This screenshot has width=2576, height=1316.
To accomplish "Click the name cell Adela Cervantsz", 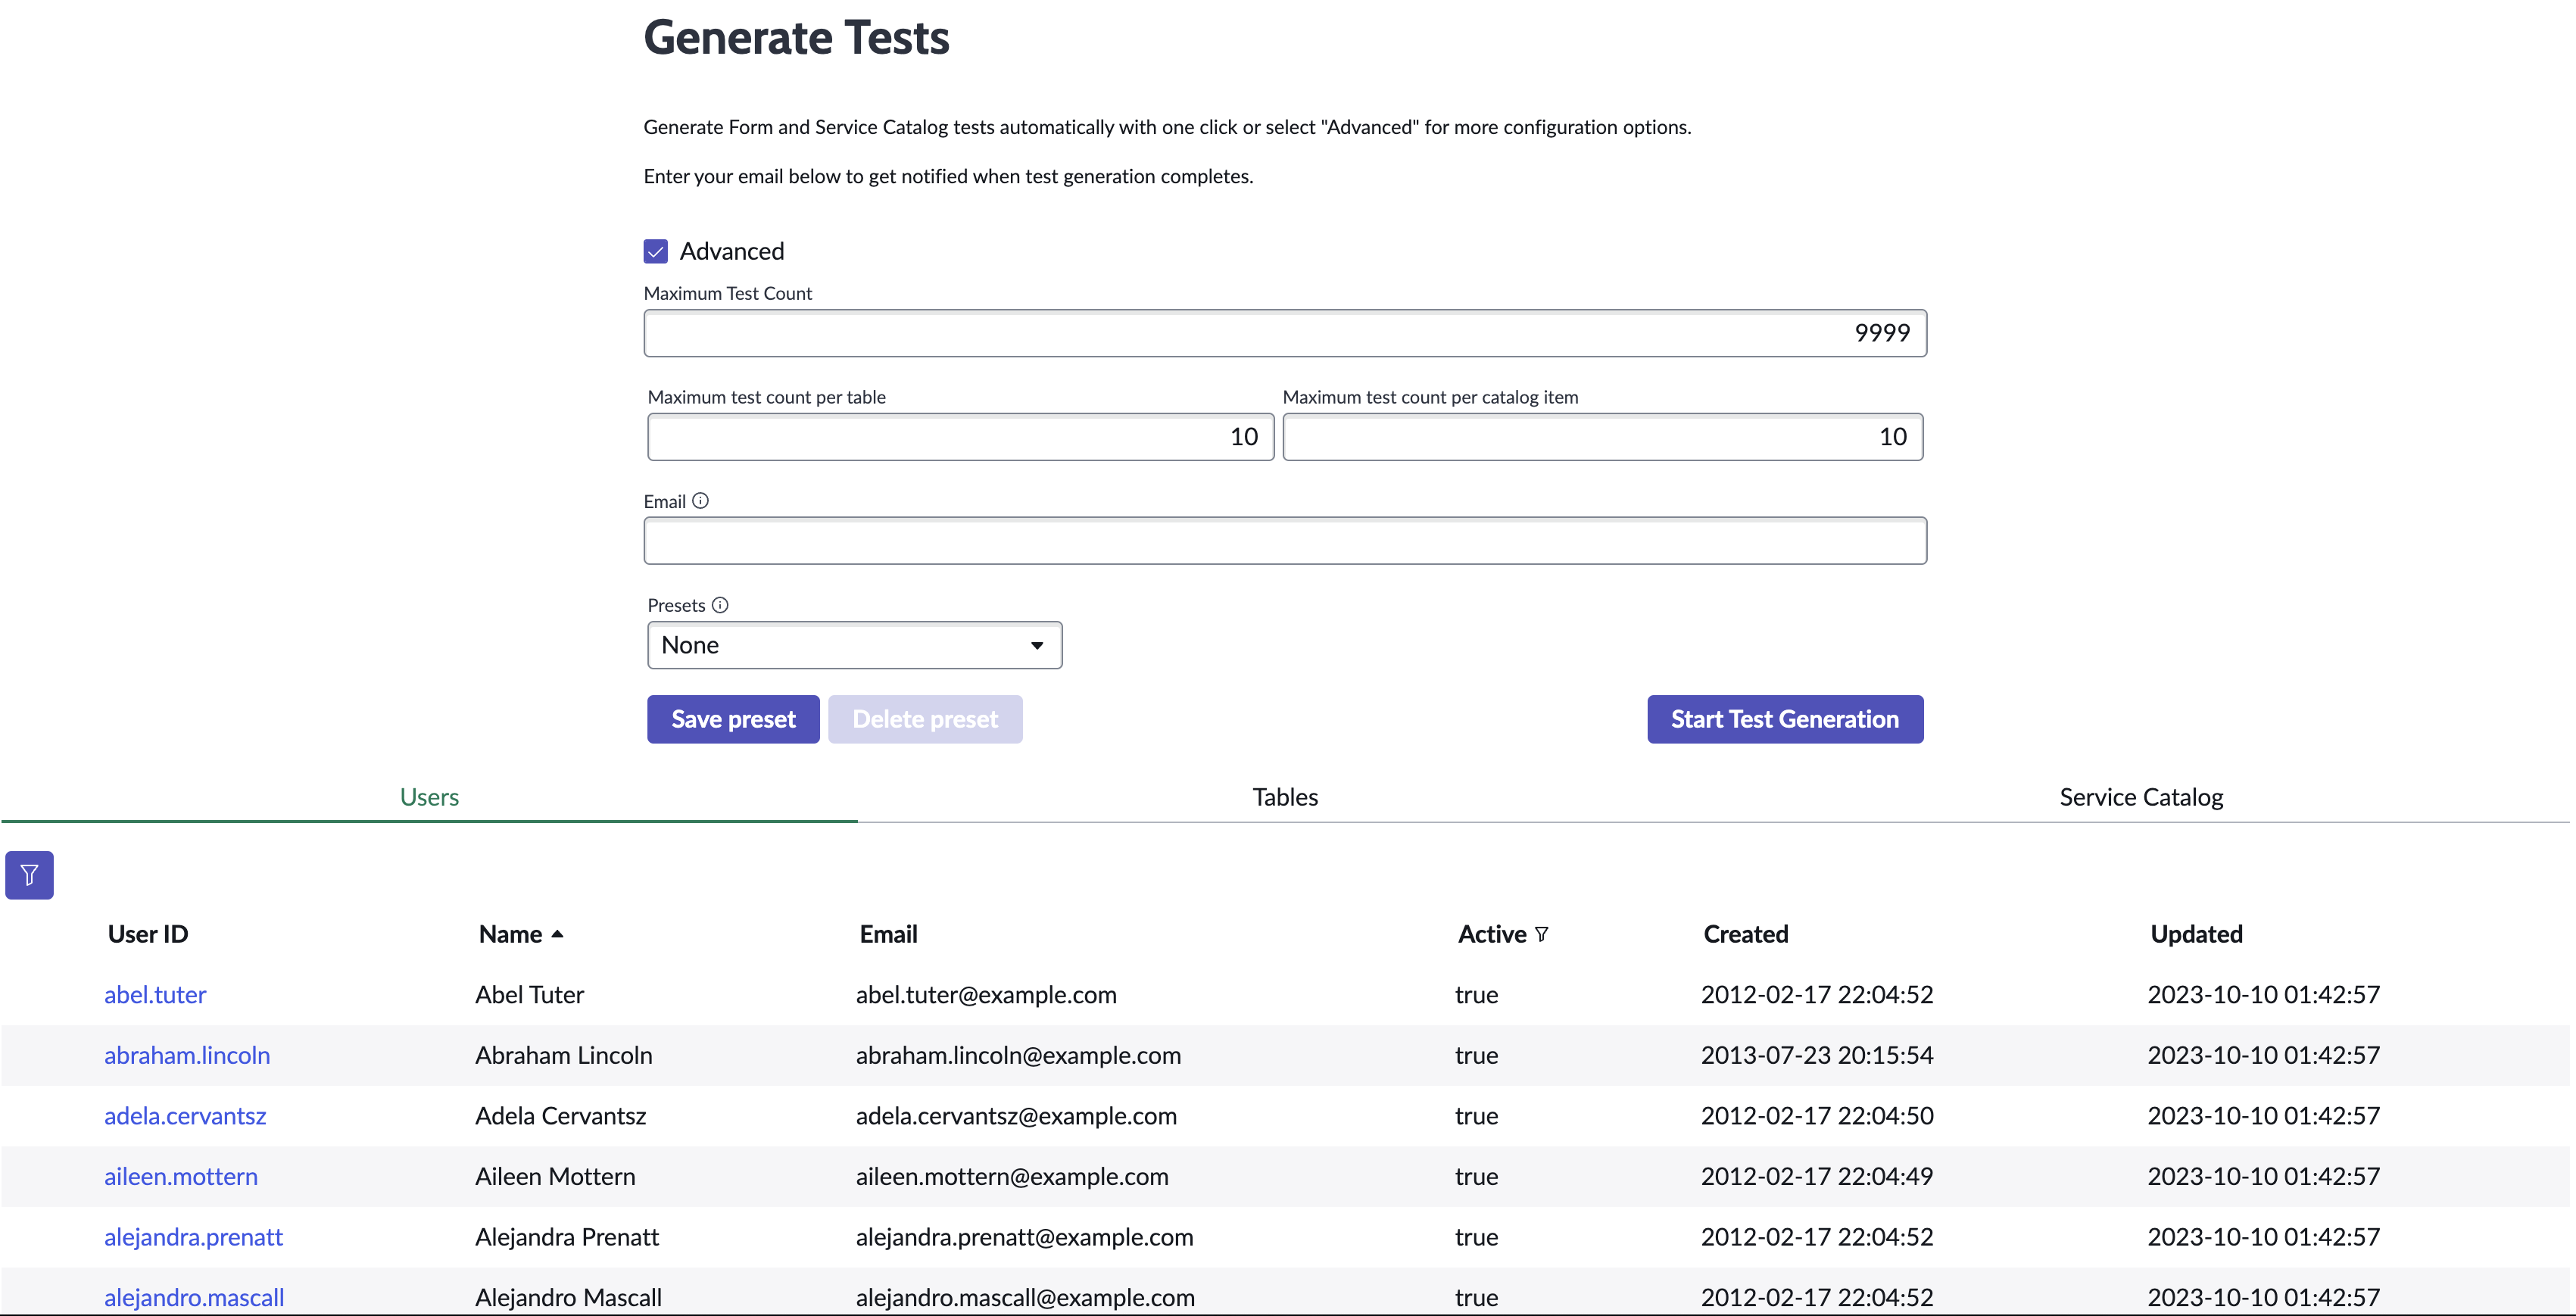I will coord(560,1116).
